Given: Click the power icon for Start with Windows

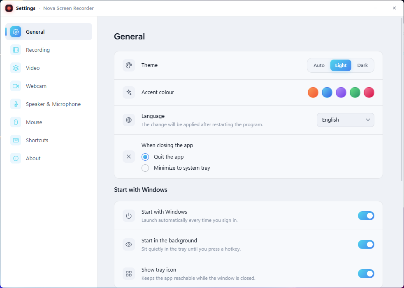Looking at the screenshot, I should [129, 216].
